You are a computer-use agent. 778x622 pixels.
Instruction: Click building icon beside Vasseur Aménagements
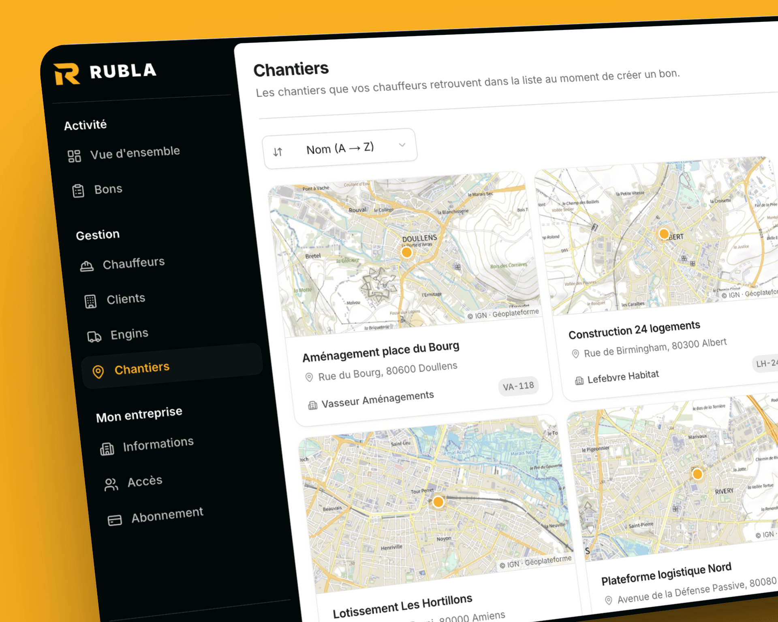click(313, 405)
